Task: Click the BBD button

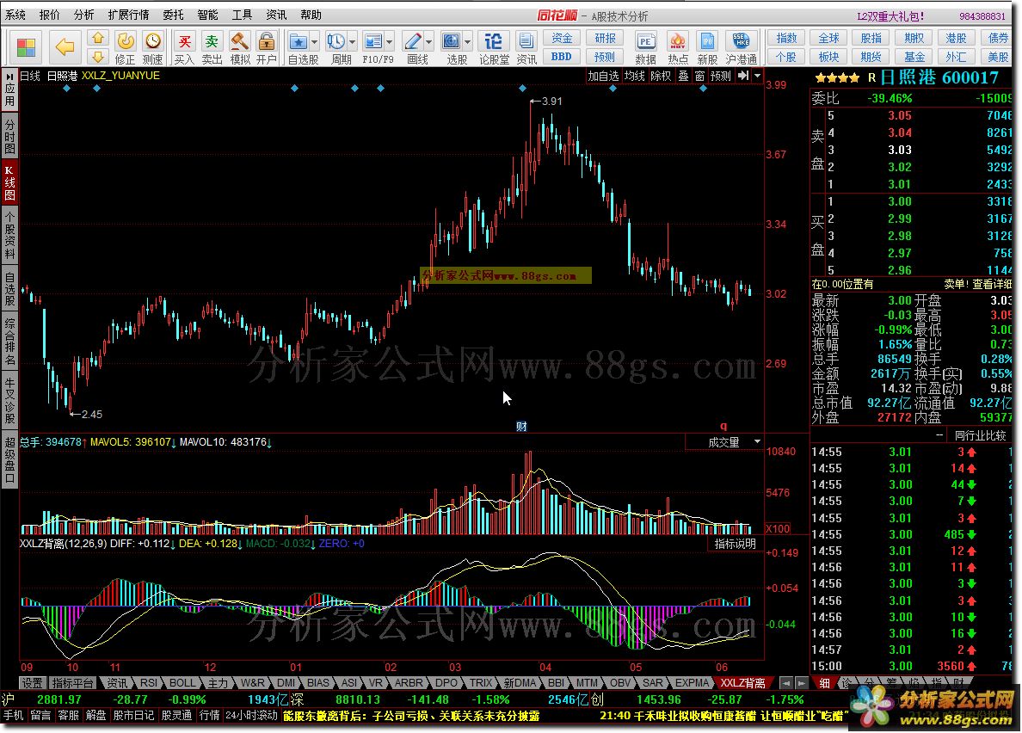Action: 561,57
